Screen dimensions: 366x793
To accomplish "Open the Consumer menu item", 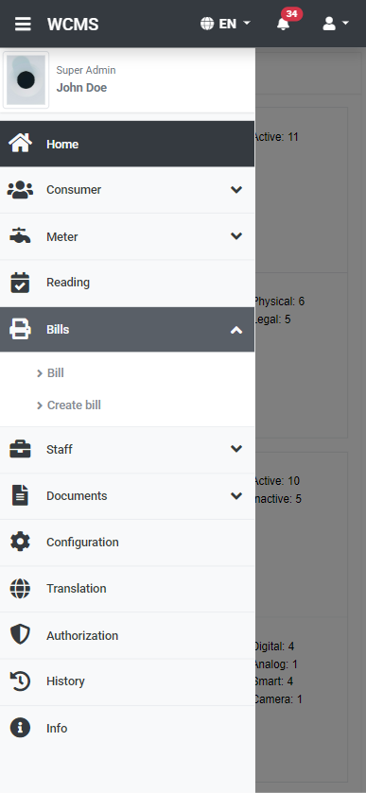I will pyautogui.click(x=127, y=190).
